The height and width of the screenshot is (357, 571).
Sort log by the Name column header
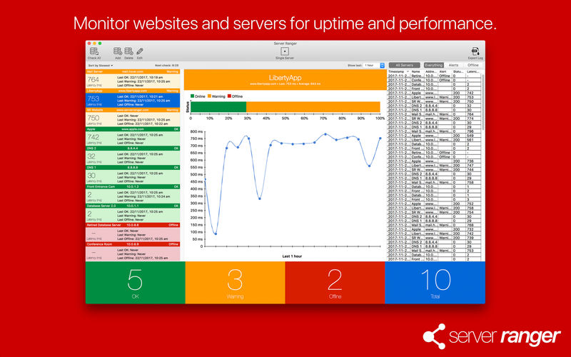418,72
